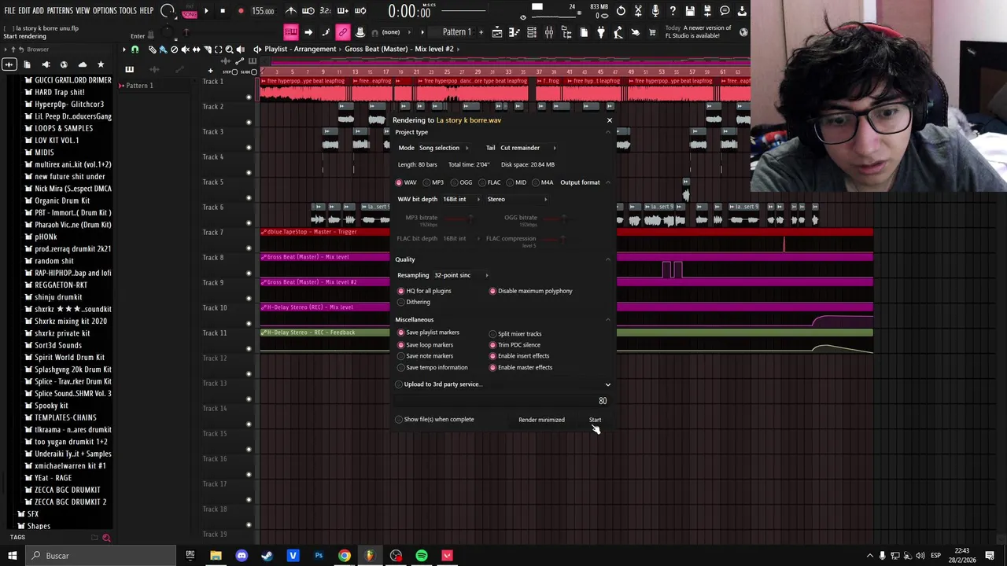
Task: Click the microphone recording icon in the top toolbar
Action: [655, 11]
